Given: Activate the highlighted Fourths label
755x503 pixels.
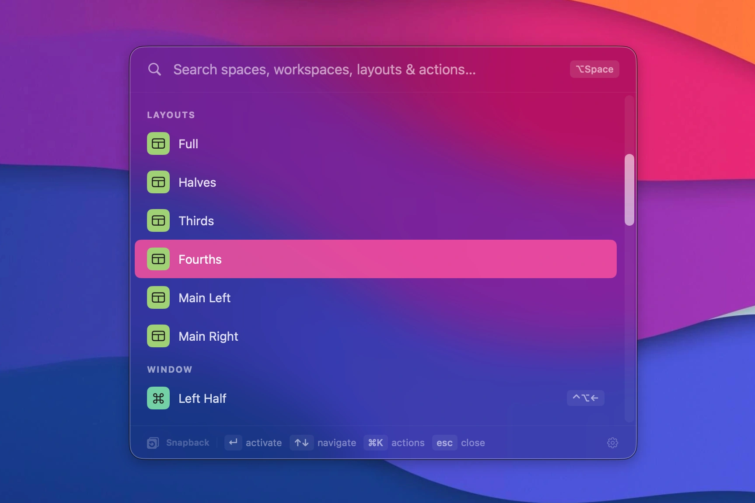Looking at the screenshot, I should 200,259.
